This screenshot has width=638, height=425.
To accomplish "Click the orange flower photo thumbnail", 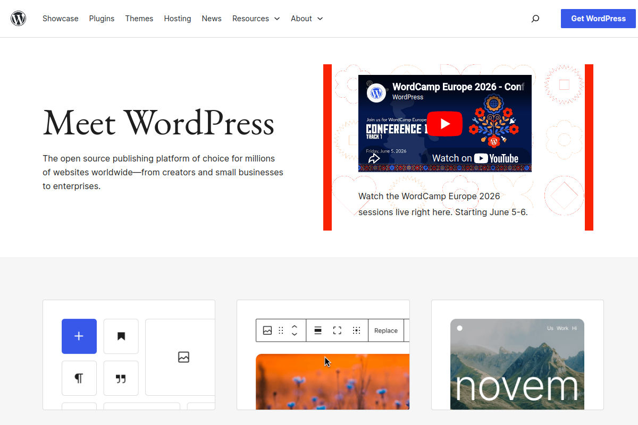I will 333,382.
